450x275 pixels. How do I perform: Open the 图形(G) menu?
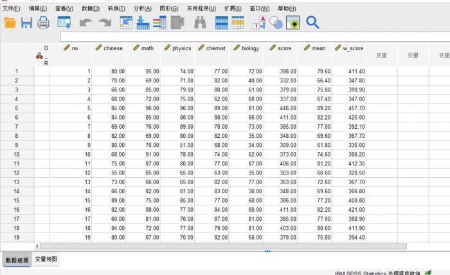pos(169,8)
